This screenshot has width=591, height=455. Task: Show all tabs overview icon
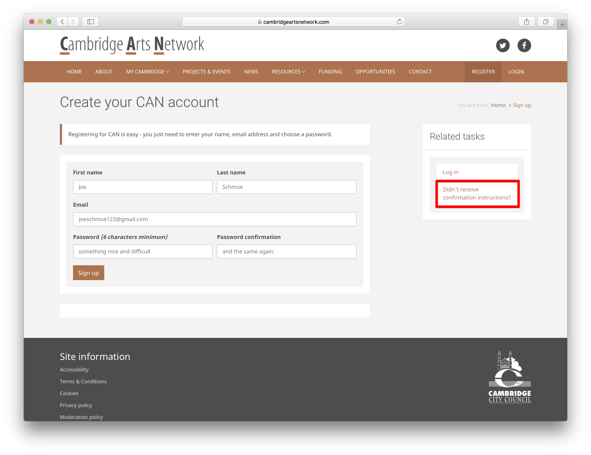point(546,22)
